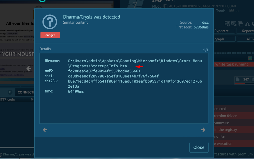Viewport: 254px width, 159px height.
Task: Click the Close button in the dialog
Action: [199, 147]
